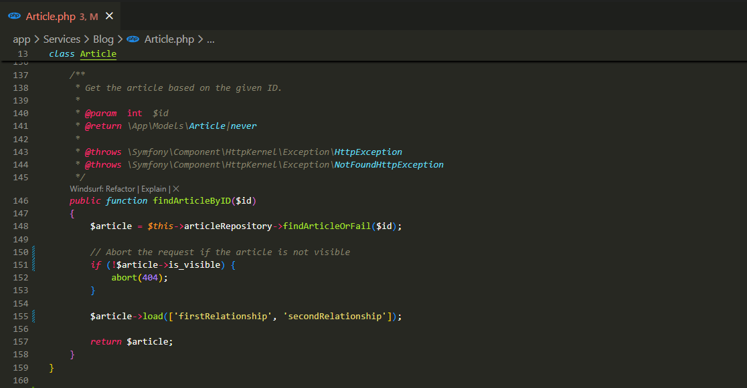Select the Article.php tab

pos(60,16)
